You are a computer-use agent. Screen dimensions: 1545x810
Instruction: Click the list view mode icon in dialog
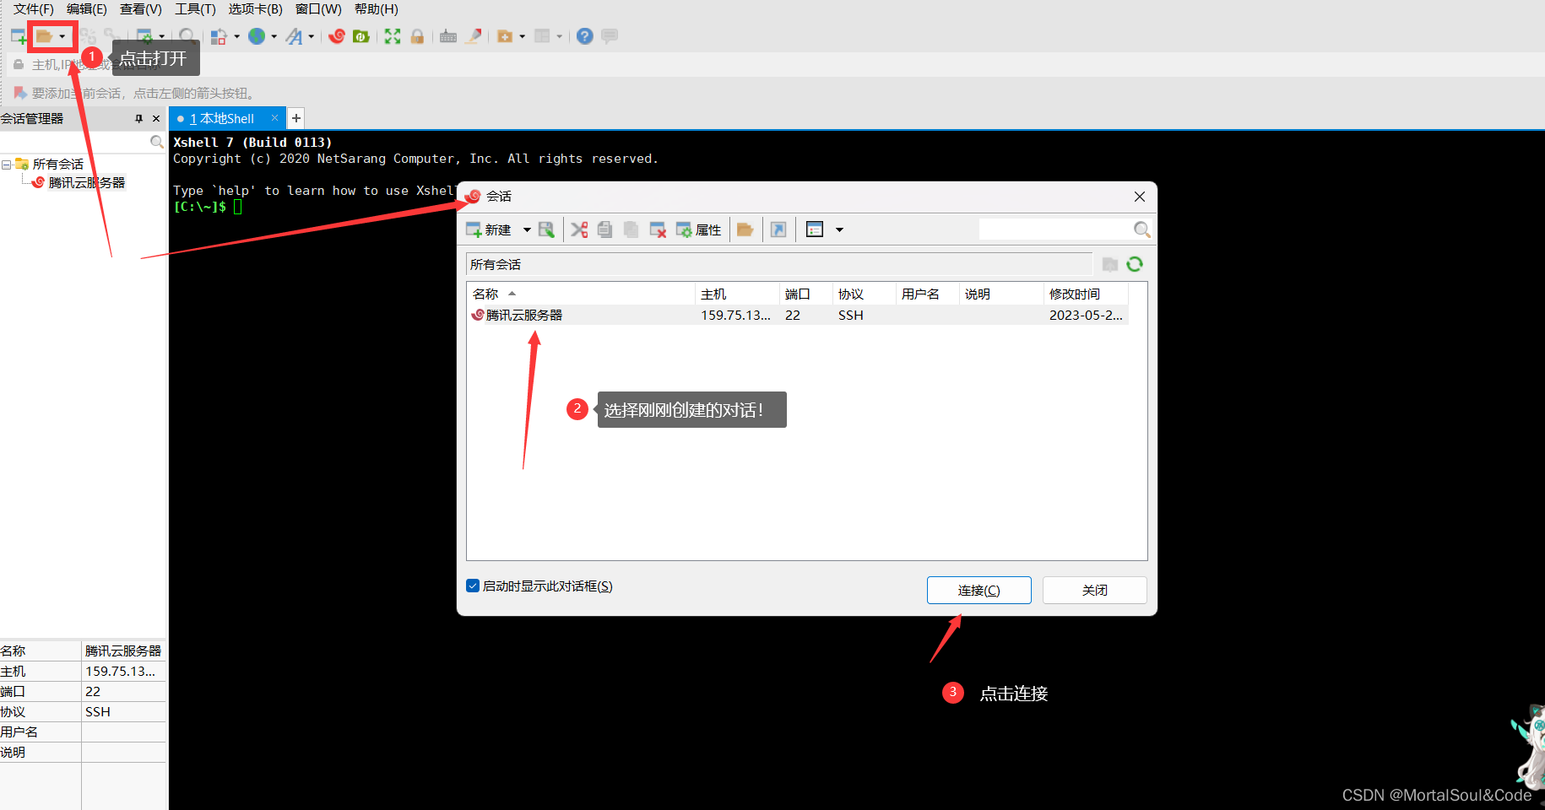tap(815, 230)
